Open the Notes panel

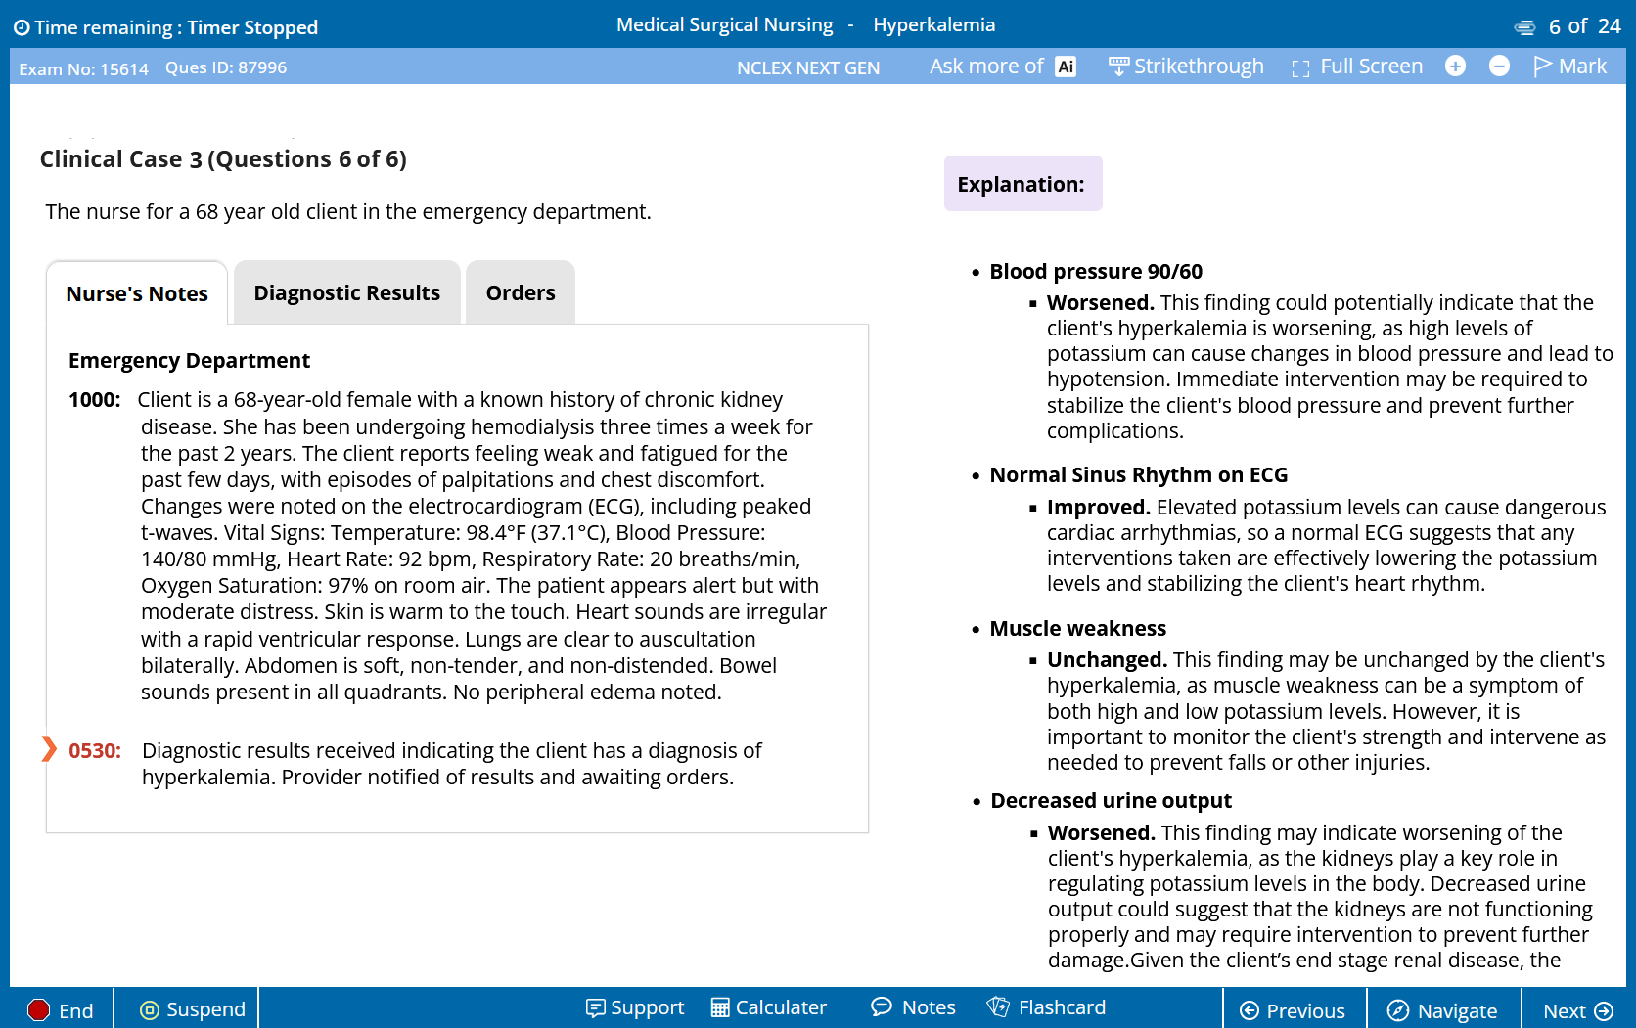pos(913,1007)
